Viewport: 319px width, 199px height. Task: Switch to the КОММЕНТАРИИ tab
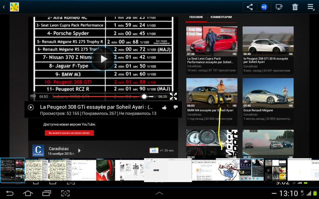click(x=221, y=17)
